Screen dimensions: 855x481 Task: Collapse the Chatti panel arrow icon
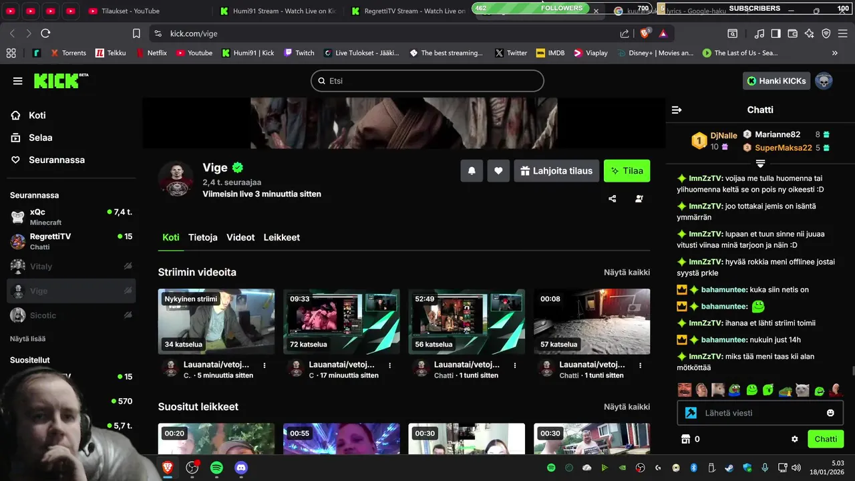(677, 110)
